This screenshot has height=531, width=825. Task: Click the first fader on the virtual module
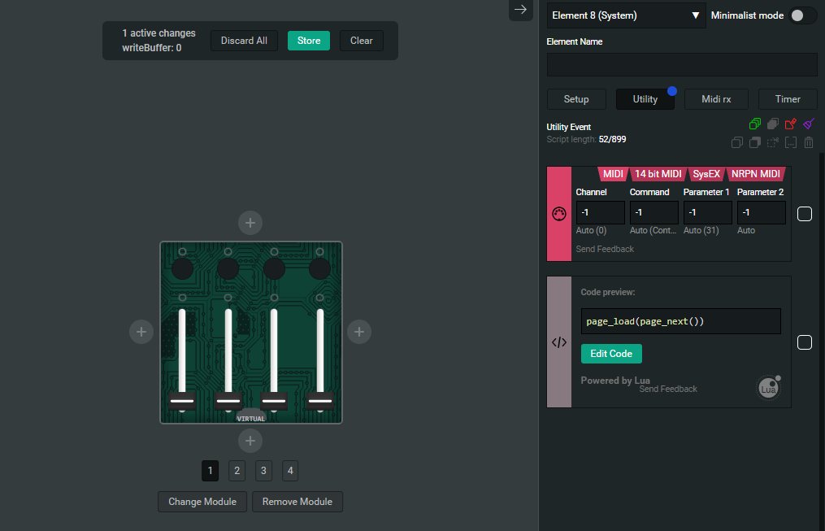(x=182, y=400)
